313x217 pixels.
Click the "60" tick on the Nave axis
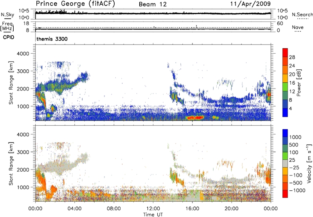(x=280, y=24)
